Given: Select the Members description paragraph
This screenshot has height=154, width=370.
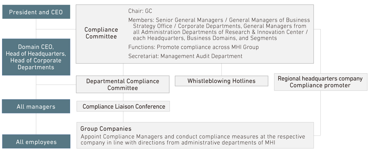Looking at the screenshot, I should click(219, 29).
